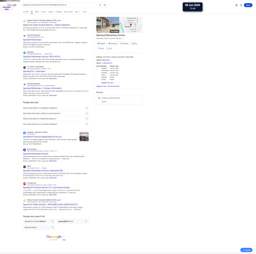Select the All results tab

tap(32, 12)
